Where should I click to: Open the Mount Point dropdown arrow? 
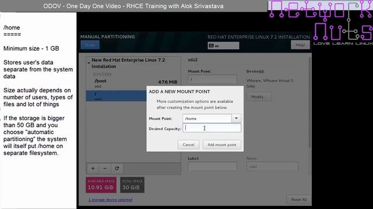click(x=236, y=118)
